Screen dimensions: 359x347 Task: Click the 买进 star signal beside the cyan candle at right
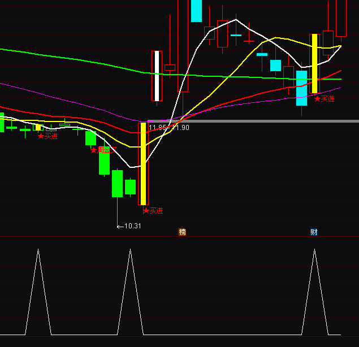pos(325,99)
